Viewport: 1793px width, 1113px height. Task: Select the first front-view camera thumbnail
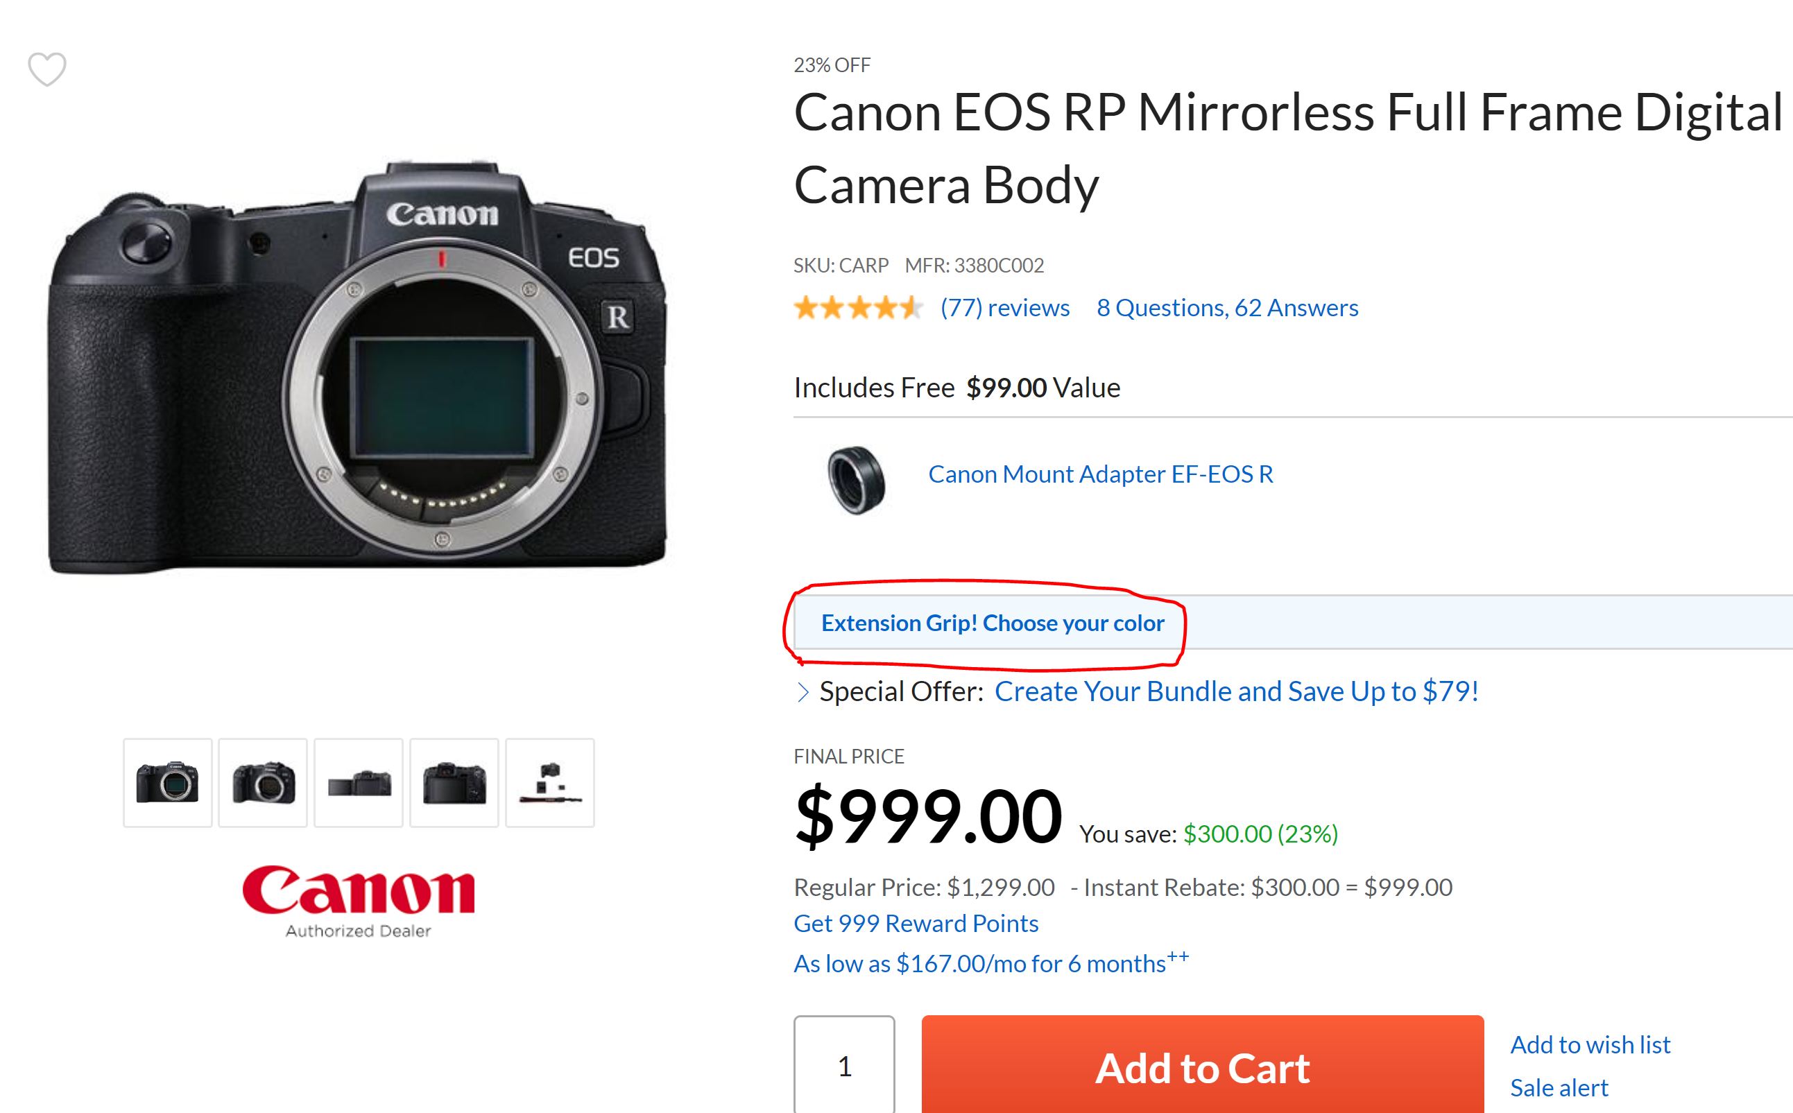168,782
